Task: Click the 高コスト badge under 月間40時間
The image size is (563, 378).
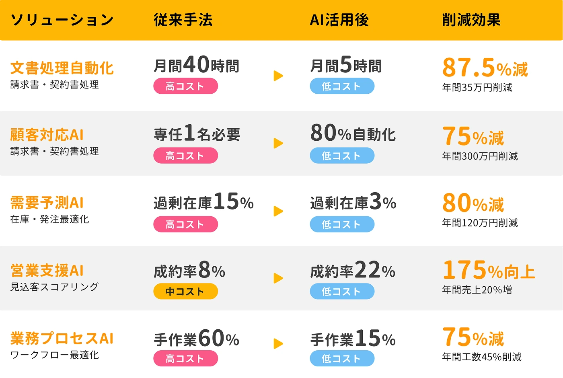Action: (185, 86)
